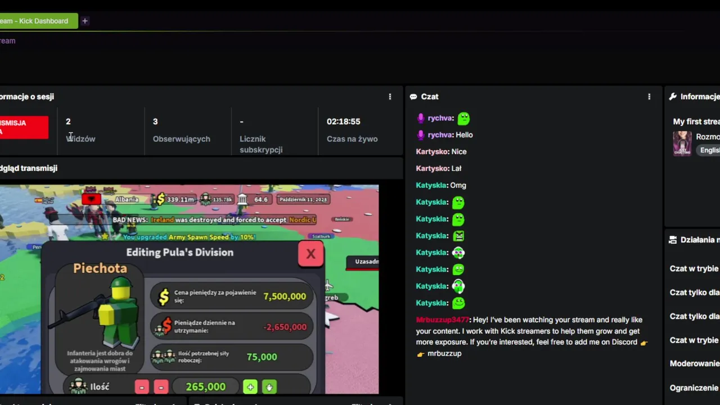Viewport: 720px width, 405px height.
Task: Open the Czat panel three-dot menu
Action: (x=649, y=97)
